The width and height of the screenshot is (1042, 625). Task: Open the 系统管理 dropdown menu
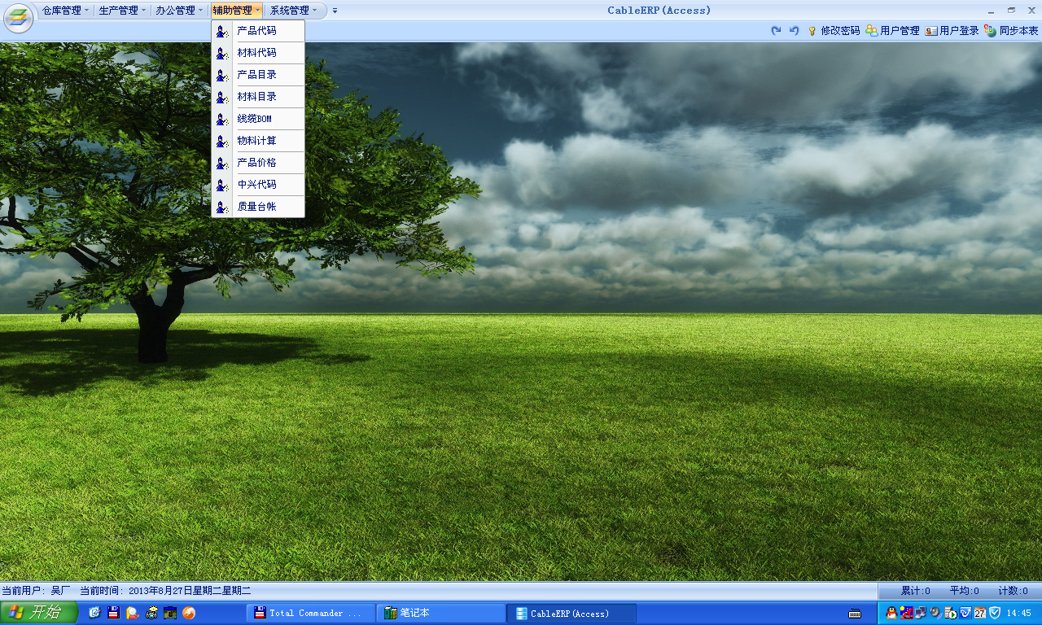[x=294, y=11]
